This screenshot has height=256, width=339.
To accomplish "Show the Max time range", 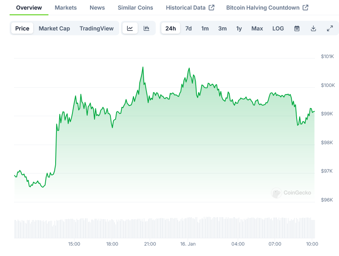I will pyautogui.click(x=257, y=28).
